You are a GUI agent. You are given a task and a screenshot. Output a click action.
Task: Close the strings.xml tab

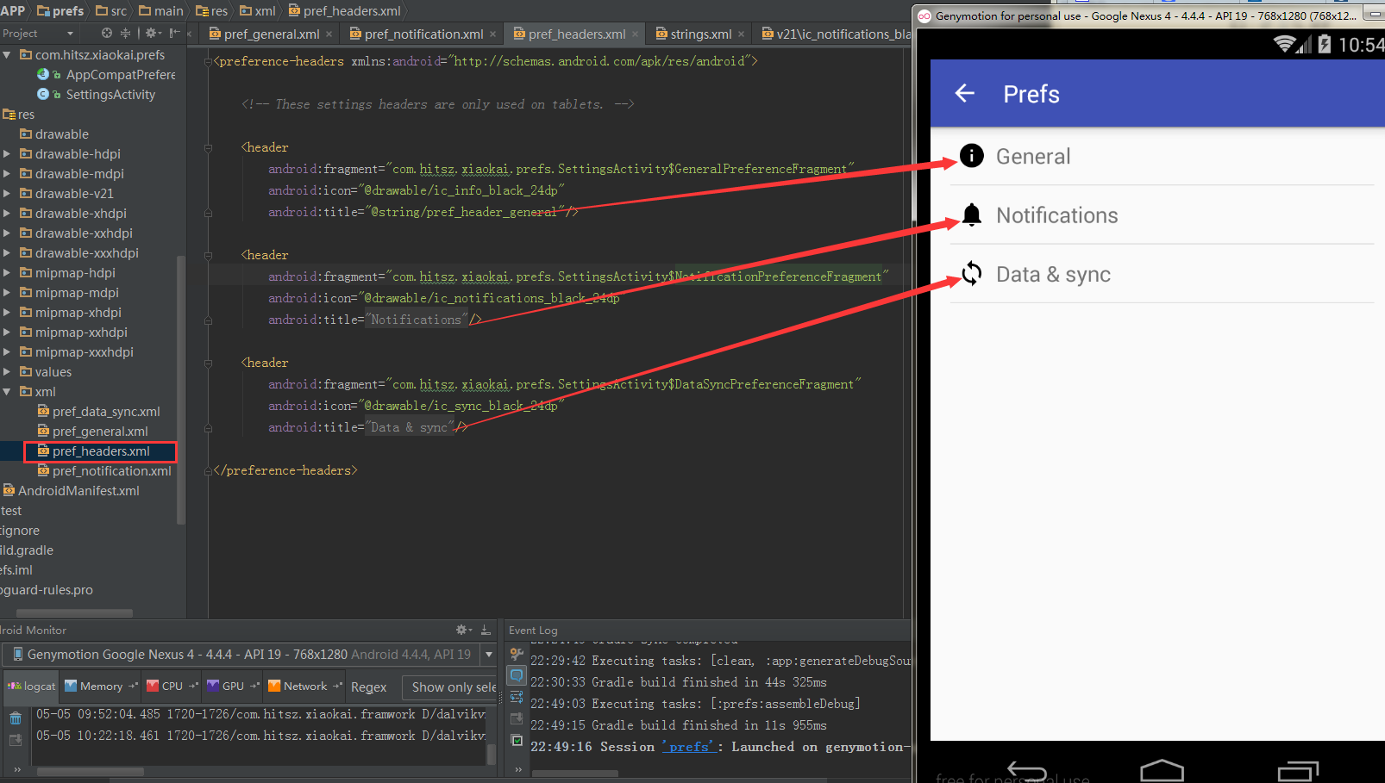(741, 34)
